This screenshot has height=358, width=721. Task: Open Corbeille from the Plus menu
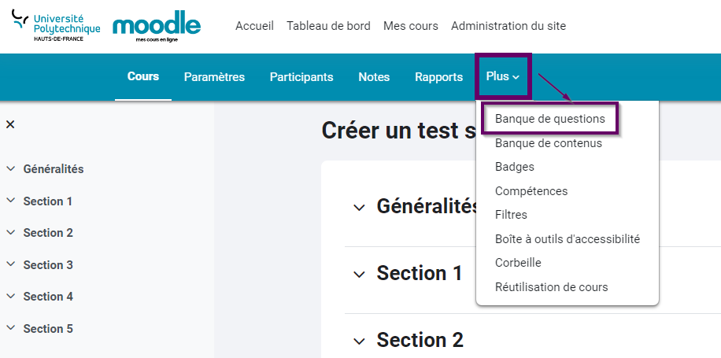click(518, 263)
